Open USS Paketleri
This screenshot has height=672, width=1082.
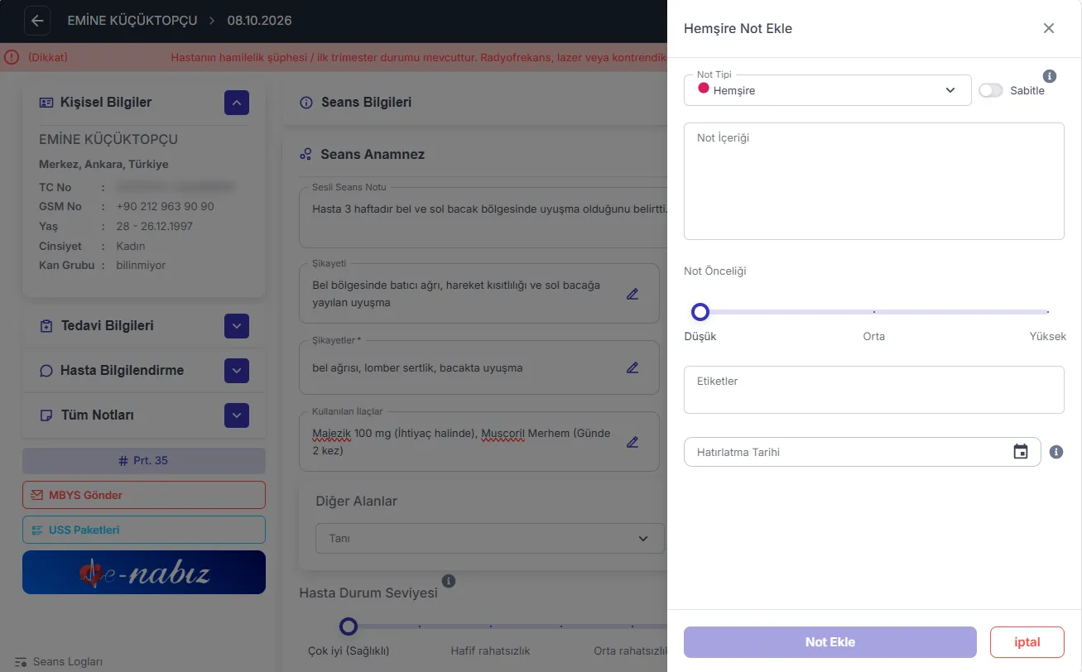point(144,530)
